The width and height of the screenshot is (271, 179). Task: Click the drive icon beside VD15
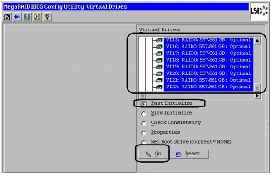(x=159, y=40)
